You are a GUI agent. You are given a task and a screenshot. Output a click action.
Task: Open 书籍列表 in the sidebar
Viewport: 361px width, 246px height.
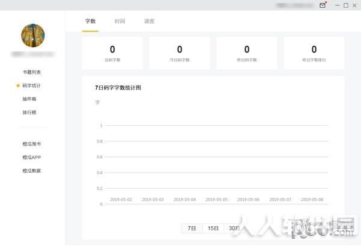tap(31, 72)
